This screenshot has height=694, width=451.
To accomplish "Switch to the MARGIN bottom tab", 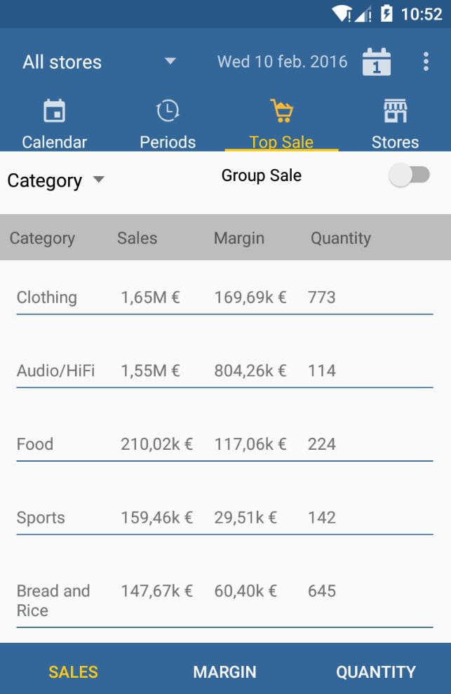I will point(225,672).
